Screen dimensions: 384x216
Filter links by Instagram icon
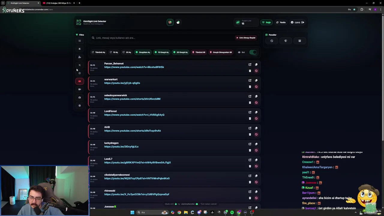pyautogui.click(x=79, y=73)
